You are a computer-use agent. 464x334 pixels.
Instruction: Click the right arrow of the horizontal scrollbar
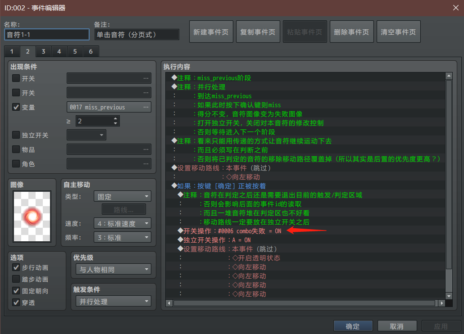(442, 303)
